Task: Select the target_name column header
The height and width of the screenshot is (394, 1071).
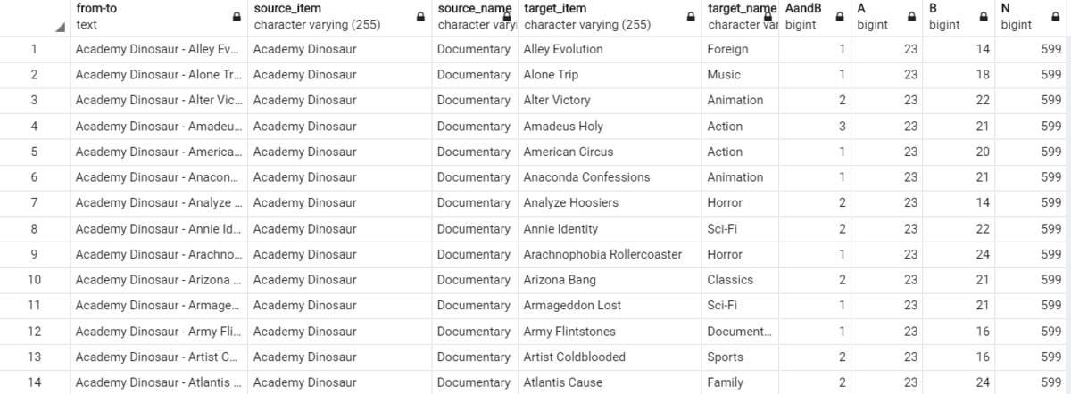Action: pyautogui.click(x=740, y=18)
